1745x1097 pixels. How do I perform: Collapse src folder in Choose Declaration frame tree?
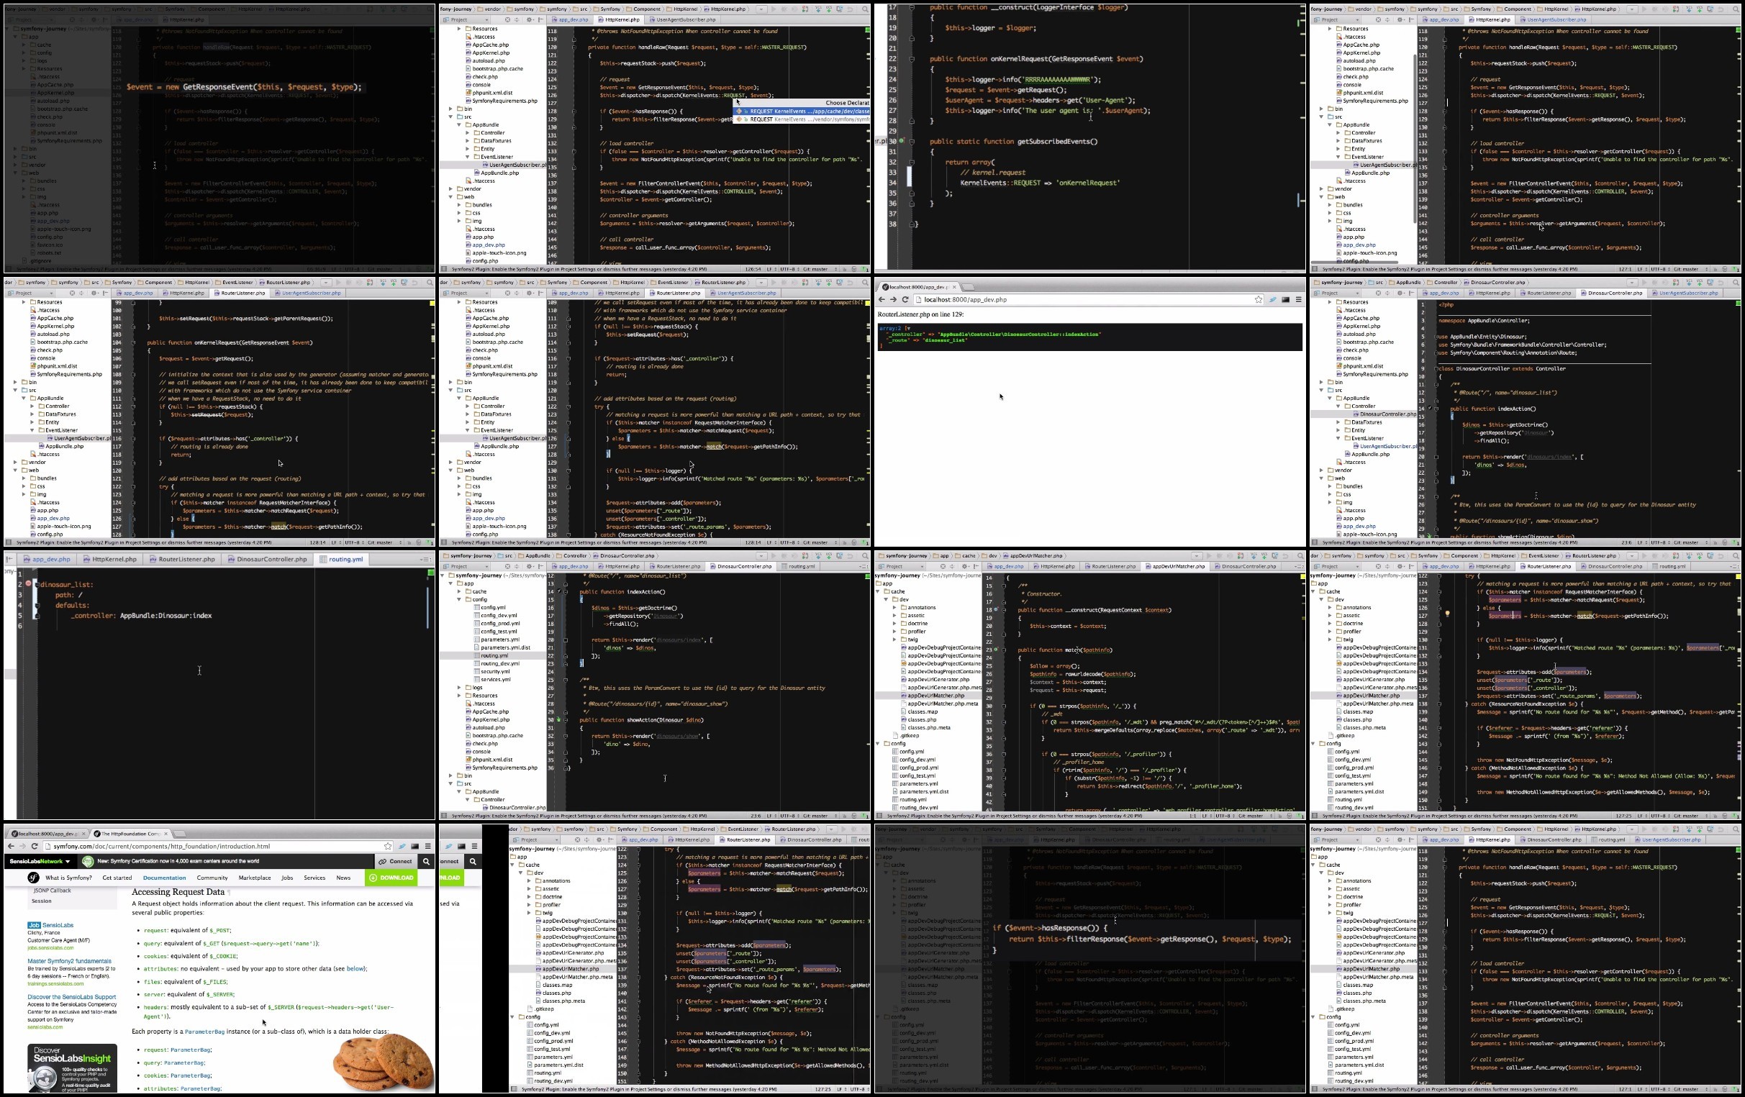click(450, 117)
